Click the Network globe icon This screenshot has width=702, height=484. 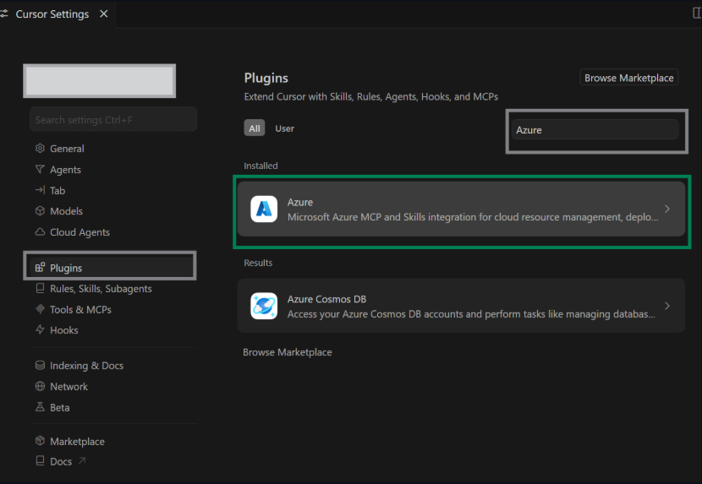click(40, 386)
